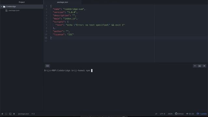Click the "scripts" key on line 6

pyautogui.click(x=58, y=22)
